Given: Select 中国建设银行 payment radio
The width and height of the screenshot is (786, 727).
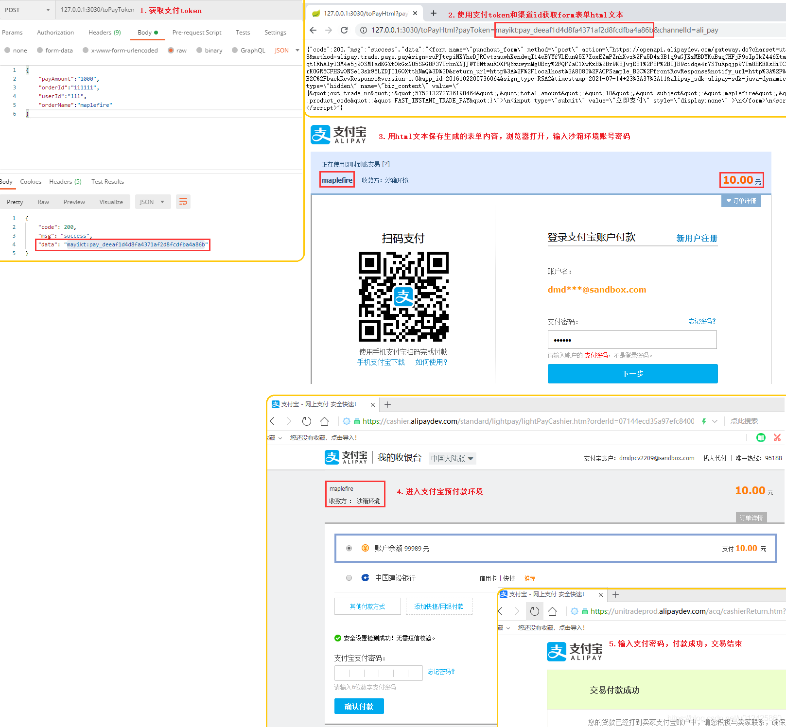Looking at the screenshot, I should tap(349, 578).
